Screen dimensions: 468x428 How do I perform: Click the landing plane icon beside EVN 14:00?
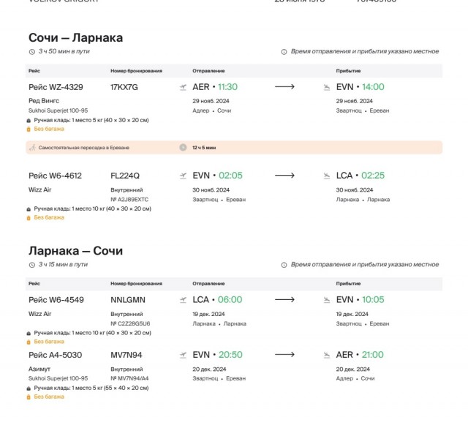click(327, 87)
